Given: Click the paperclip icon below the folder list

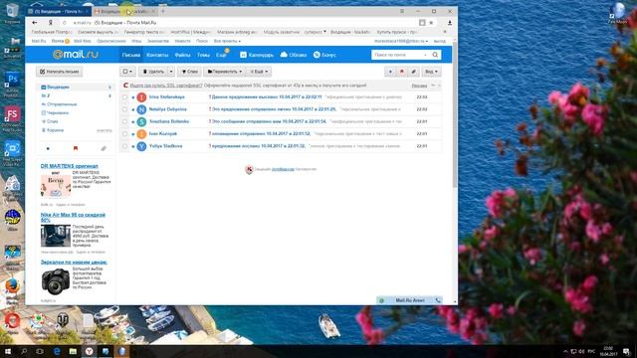Looking at the screenshot, I should coord(104,148).
